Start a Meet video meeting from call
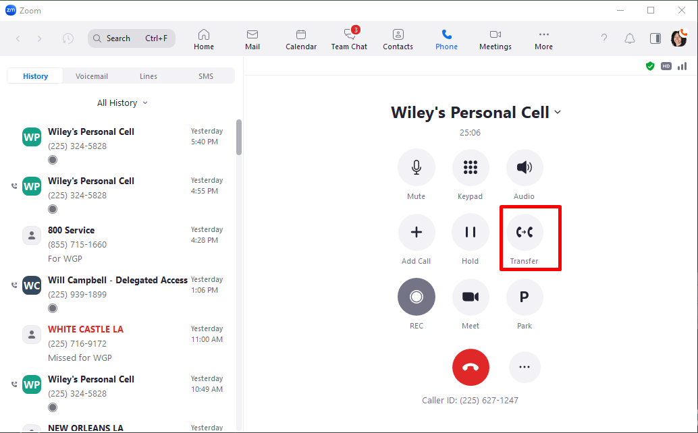The width and height of the screenshot is (698, 433). 471,297
